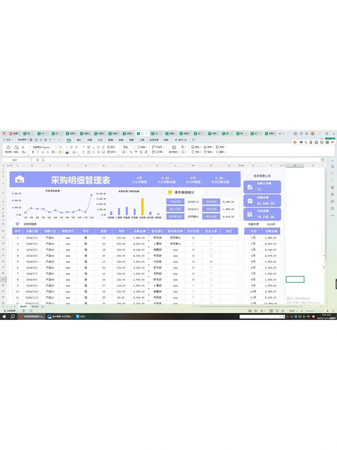This screenshot has width=337, height=450.
Task: Open the number format dropdown 常规
Action: coord(134,147)
